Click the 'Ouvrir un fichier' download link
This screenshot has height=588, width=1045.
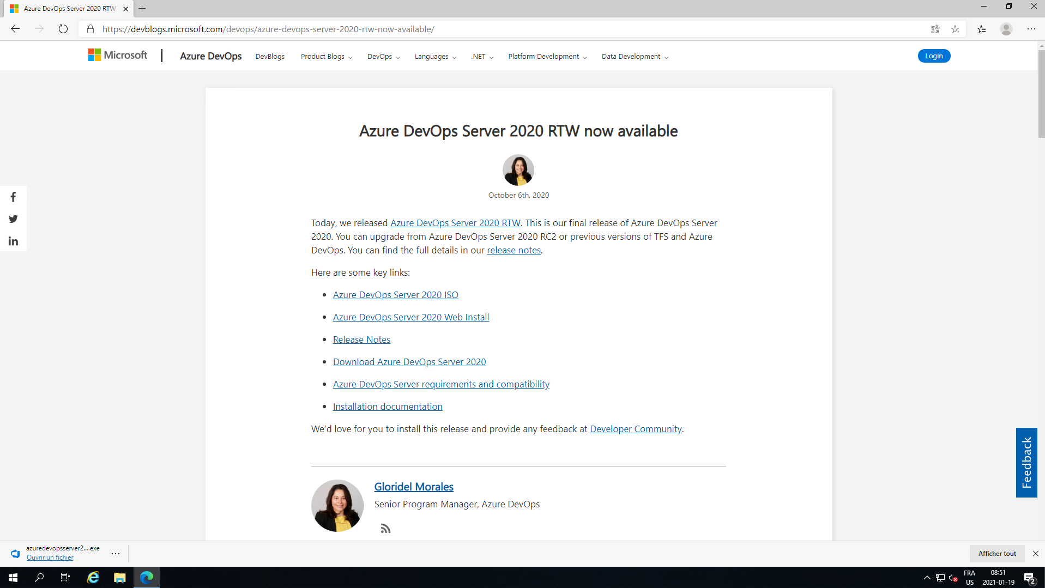coord(50,557)
